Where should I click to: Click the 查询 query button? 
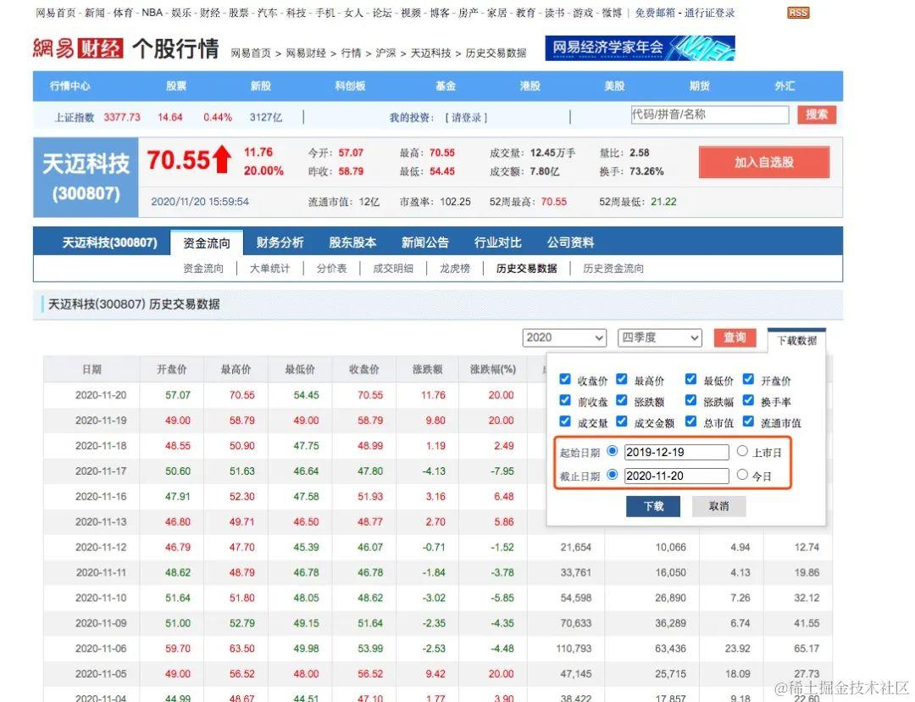735,337
